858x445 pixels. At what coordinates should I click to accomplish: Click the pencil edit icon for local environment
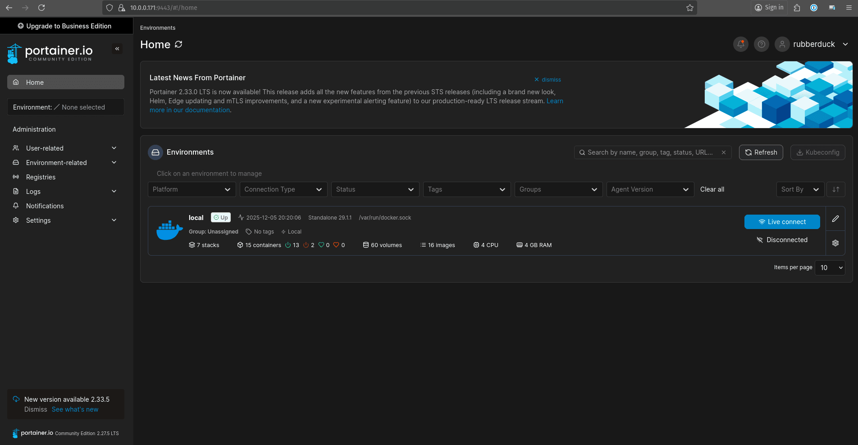point(835,219)
